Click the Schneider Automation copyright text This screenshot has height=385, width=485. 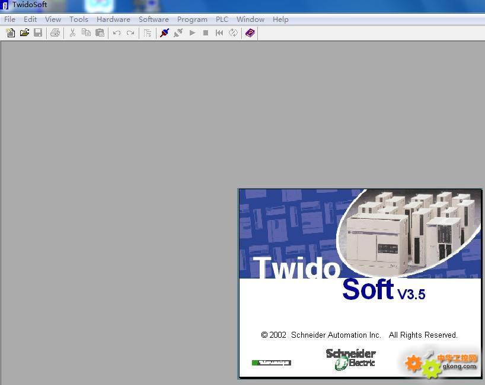click(359, 335)
